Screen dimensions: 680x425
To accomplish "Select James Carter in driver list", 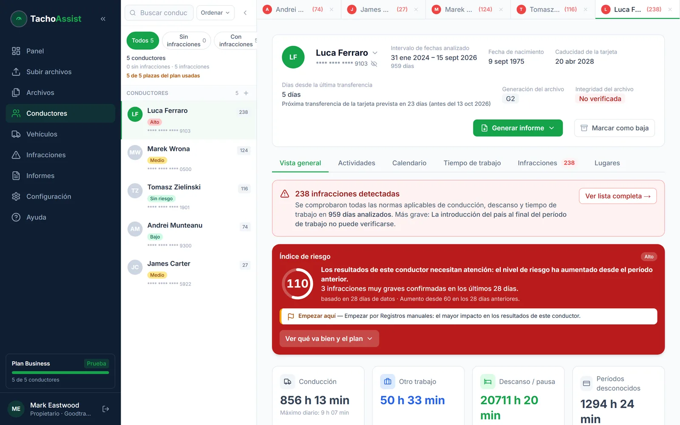I will tap(189, 273).
